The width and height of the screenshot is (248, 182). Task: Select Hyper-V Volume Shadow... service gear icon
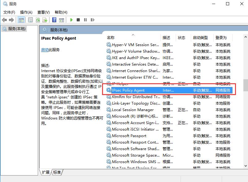coord(109,51)
